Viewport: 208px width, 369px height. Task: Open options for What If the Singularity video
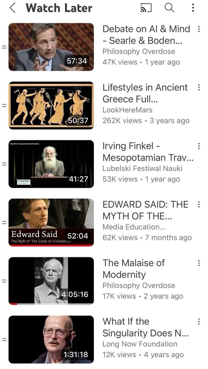[199, 321]
